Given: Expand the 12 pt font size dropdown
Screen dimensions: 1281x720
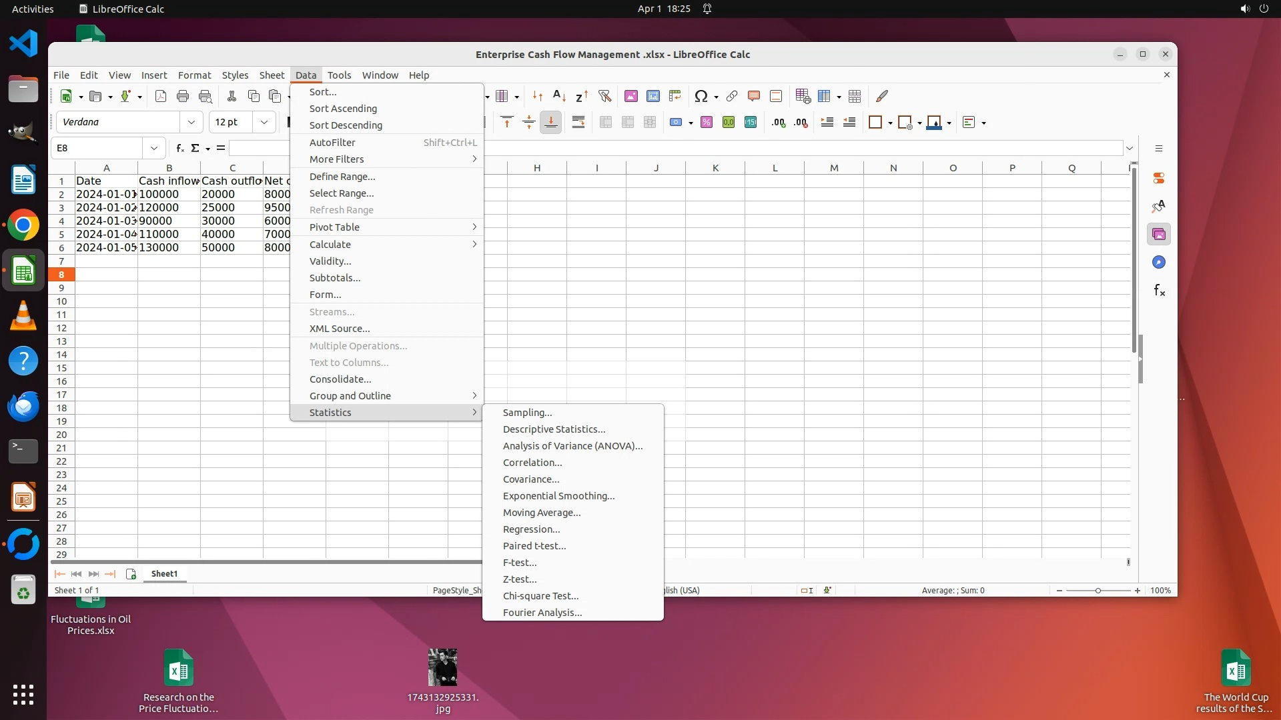Looking at the screenshot, I should (x=264, y=122).
